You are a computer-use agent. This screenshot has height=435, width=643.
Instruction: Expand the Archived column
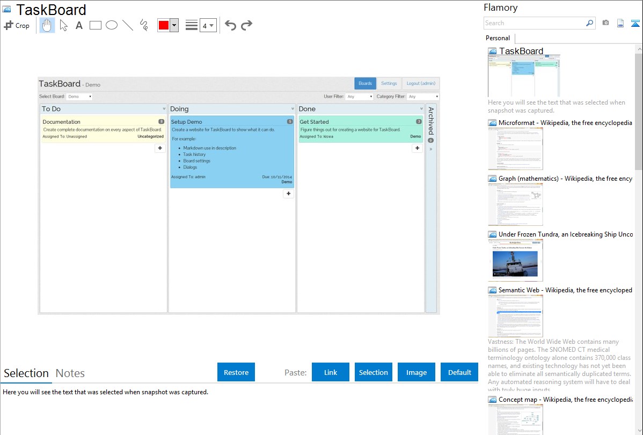(431, 149)
